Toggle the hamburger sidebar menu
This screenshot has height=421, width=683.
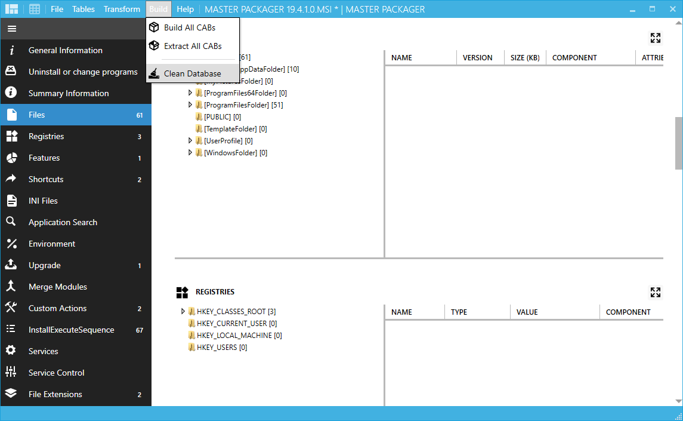click(12, 29)
